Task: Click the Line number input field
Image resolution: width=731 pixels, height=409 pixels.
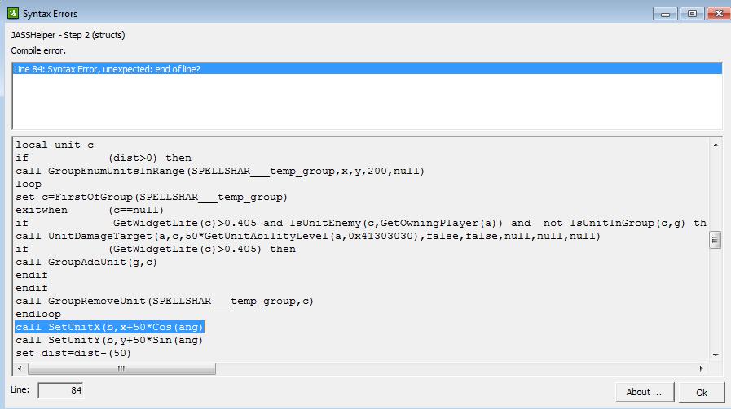Action: [x=60, y=390]
